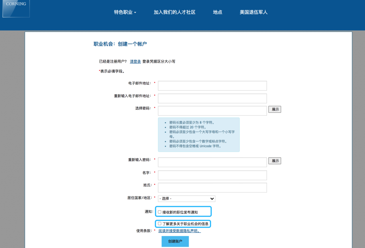Check 接收新的职位发布通知
Image resolution: width=365 pixels, height=248 pixels.
(160, 212)
